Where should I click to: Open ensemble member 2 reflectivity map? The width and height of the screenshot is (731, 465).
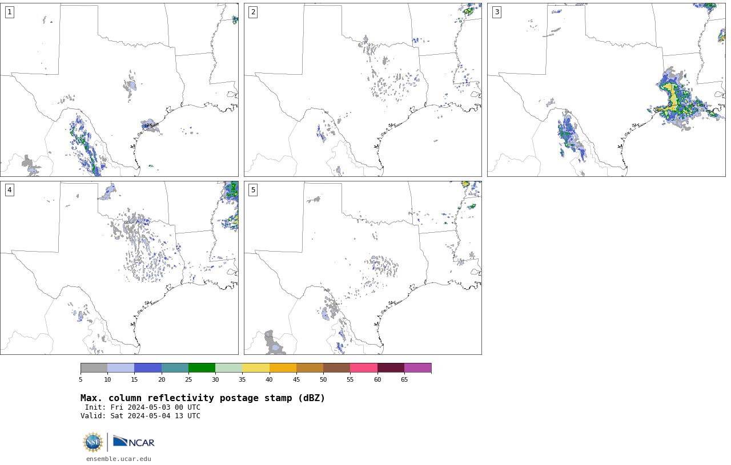pyautogui.click(x=363, y=90)
